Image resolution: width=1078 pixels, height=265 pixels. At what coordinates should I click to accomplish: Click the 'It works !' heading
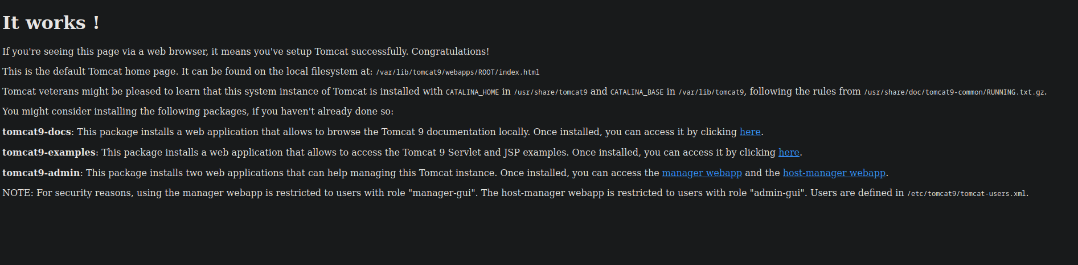click(51, 23)
